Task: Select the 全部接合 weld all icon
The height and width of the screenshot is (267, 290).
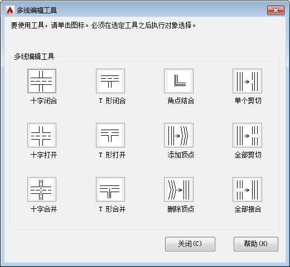Action: pyautogui.click(x=248, y=189)
